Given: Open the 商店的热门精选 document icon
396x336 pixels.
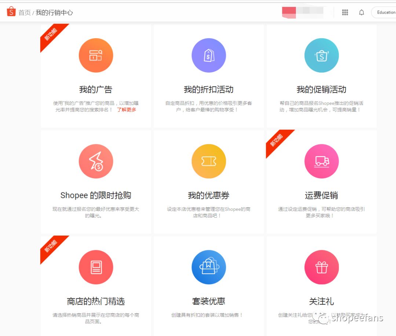Looking at the screenshot, I should 96,267.
